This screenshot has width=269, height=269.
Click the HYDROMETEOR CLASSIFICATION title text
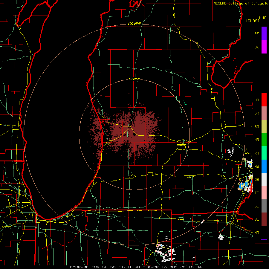click(105, 267)
